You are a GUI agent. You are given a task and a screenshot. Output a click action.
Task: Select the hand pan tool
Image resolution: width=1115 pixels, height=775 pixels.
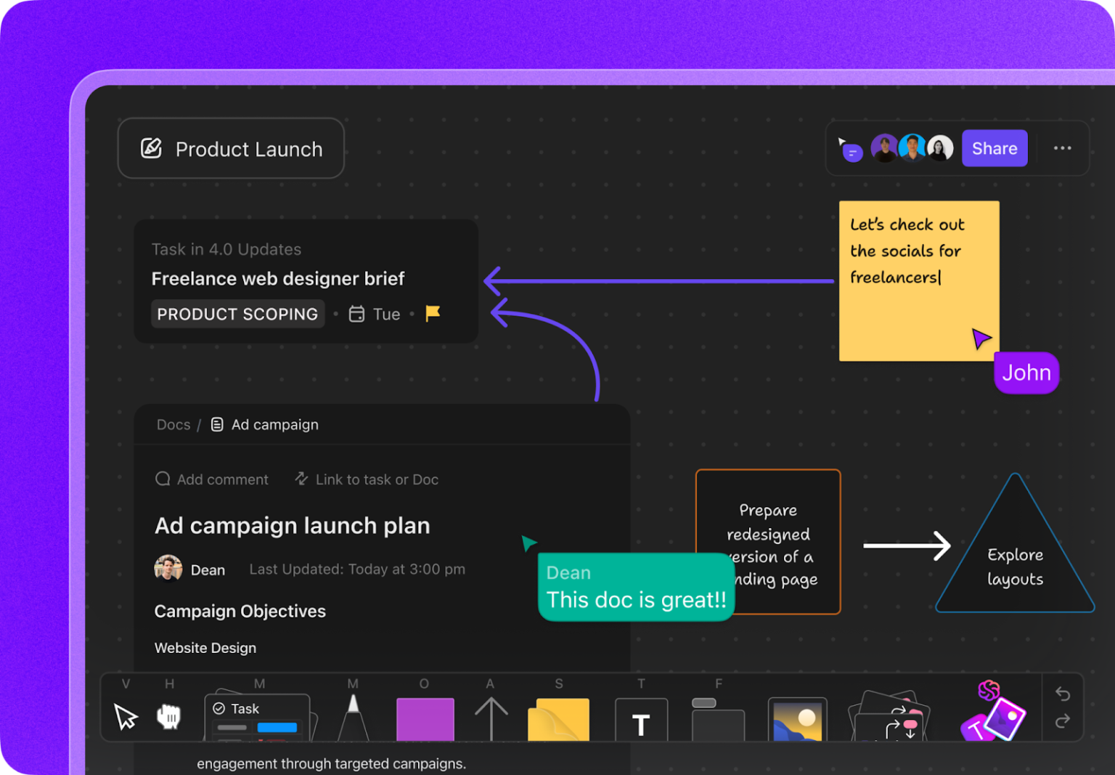pyautogui.click(x=168, y=716)
